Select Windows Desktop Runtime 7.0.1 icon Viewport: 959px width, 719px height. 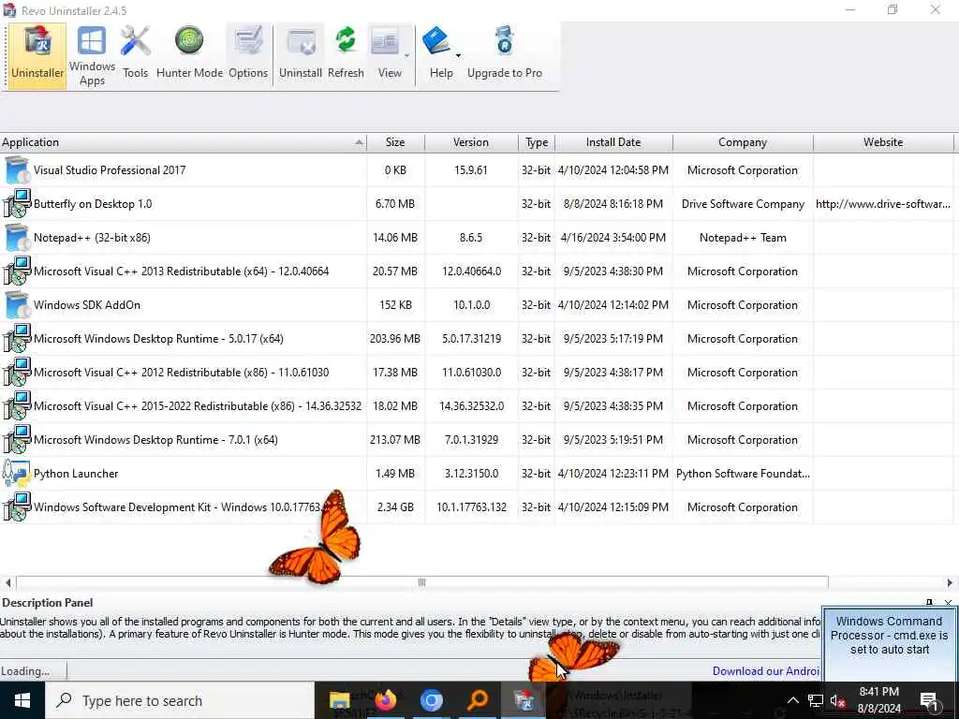coord(17,439)
